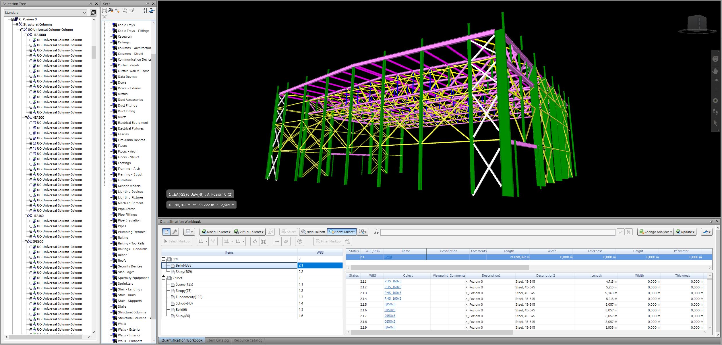Open the Change Analysis button
This screenshot has height=345, width=722.
coord(655,232)
